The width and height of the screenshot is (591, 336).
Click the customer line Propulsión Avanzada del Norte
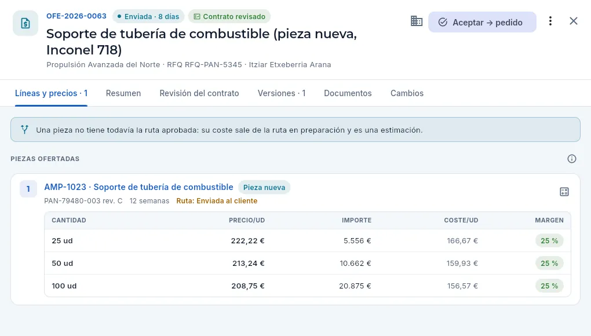tap(103, 65)
